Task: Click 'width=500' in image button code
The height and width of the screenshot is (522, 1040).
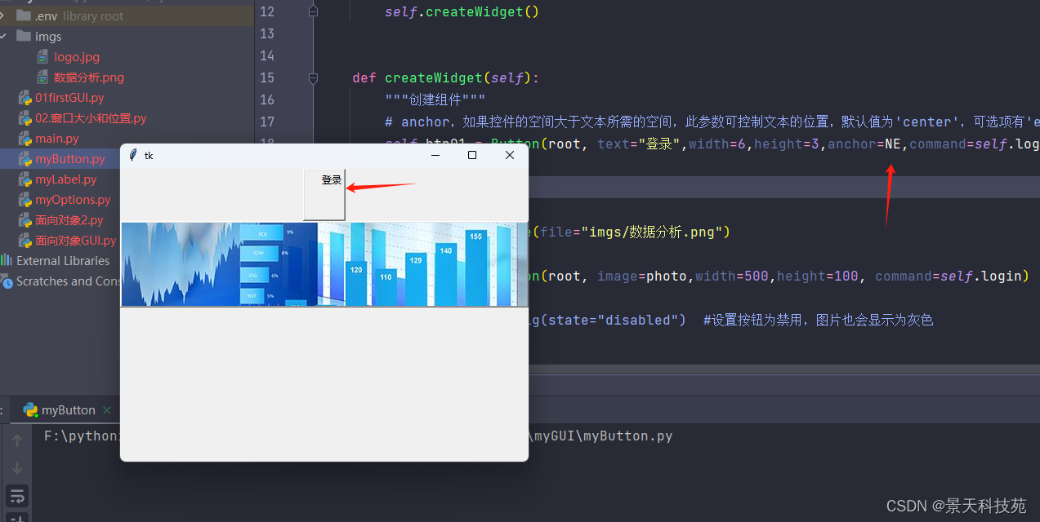Action: (732, 276)
